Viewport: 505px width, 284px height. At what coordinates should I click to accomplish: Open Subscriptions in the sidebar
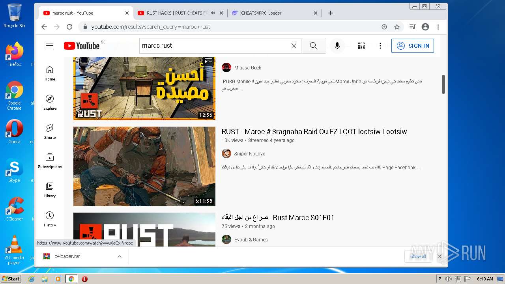click(50, 161)
